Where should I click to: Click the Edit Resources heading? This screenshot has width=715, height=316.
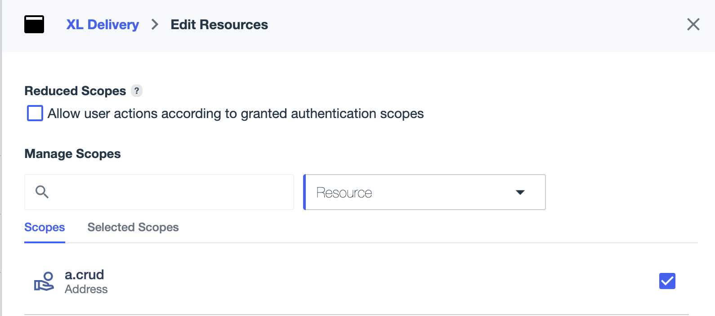(219, 25)
